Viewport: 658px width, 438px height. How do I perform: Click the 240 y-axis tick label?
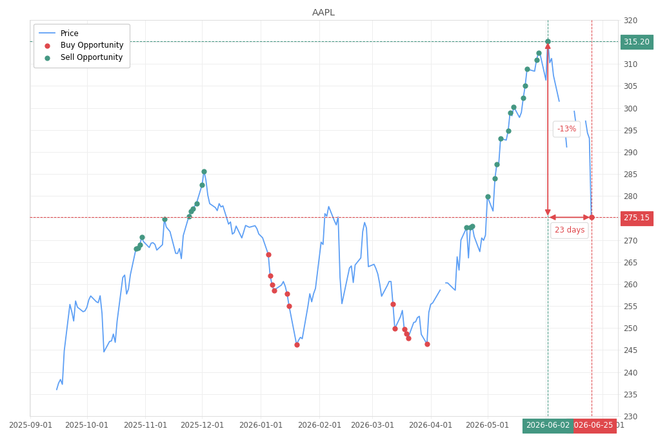tap(630, 372)
